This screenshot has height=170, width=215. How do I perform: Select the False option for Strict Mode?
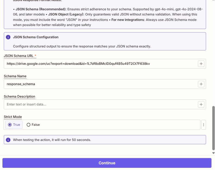pyautogui.click(x=33, y=125)
